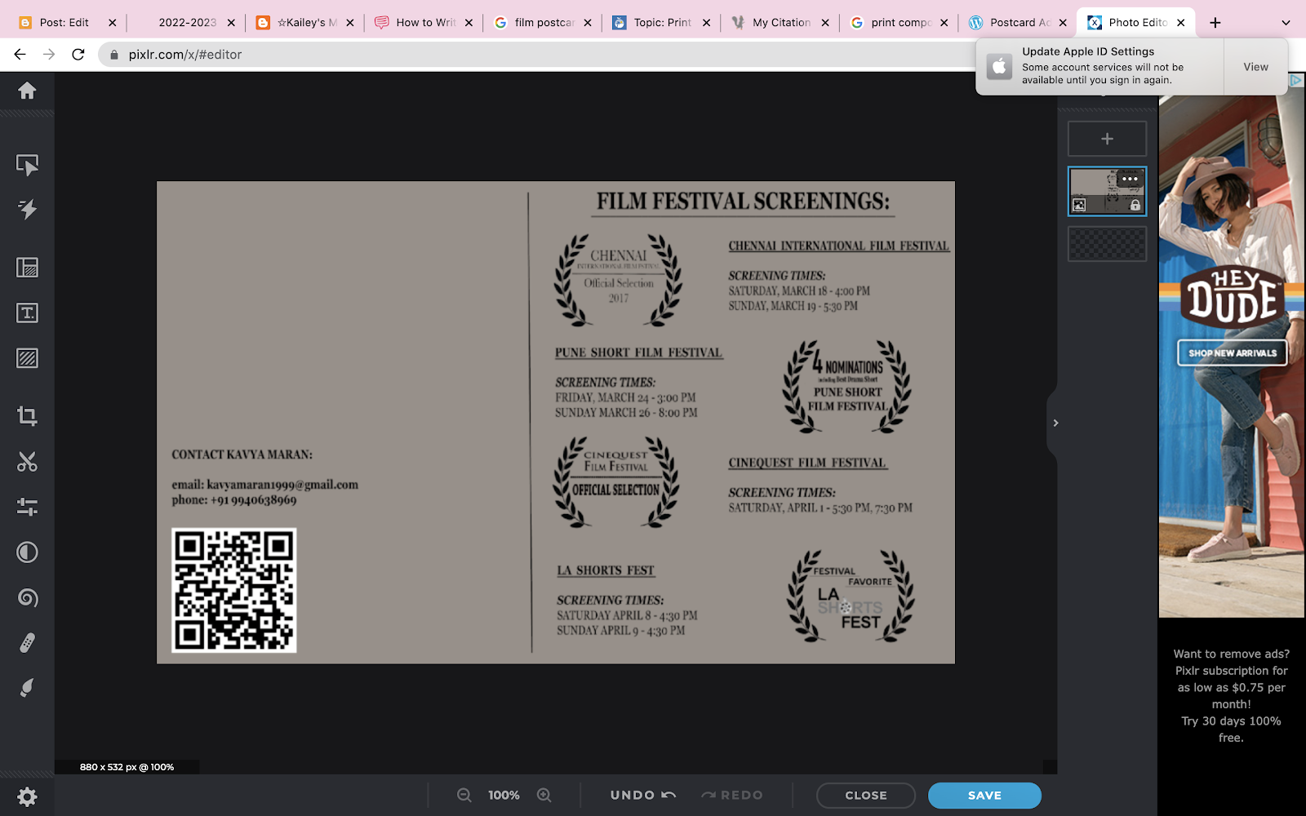Open a new browser tab
This screenshot has height=816, width=1306.
point(1215,23)
